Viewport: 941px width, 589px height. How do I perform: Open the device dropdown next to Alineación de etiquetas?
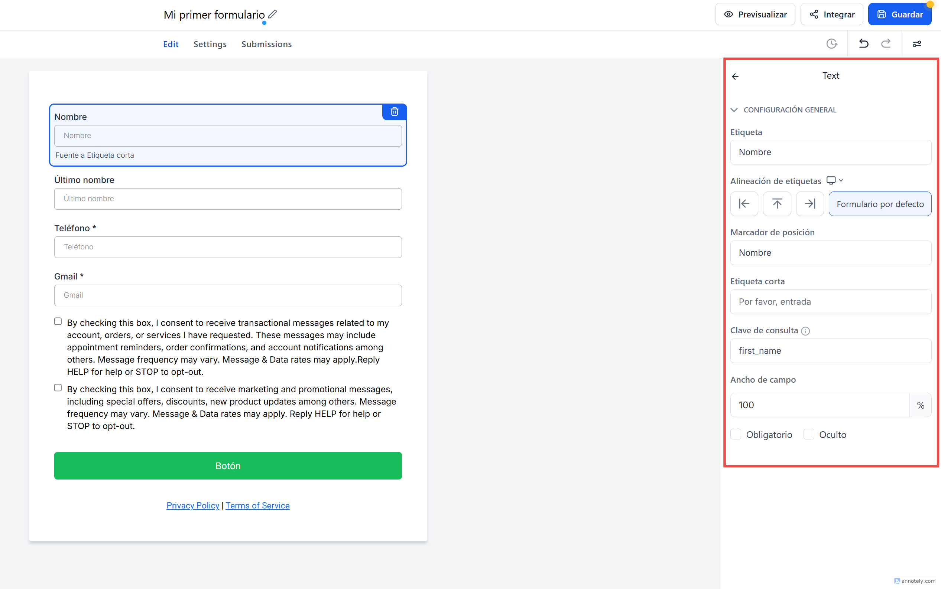(835, 181)
